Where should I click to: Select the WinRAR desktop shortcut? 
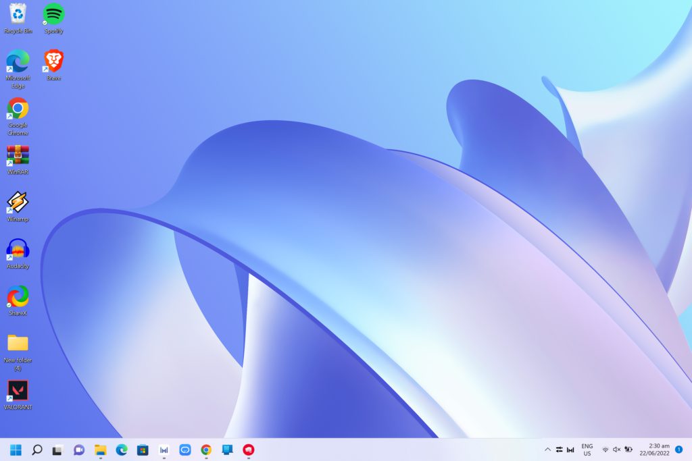point(18,160)
